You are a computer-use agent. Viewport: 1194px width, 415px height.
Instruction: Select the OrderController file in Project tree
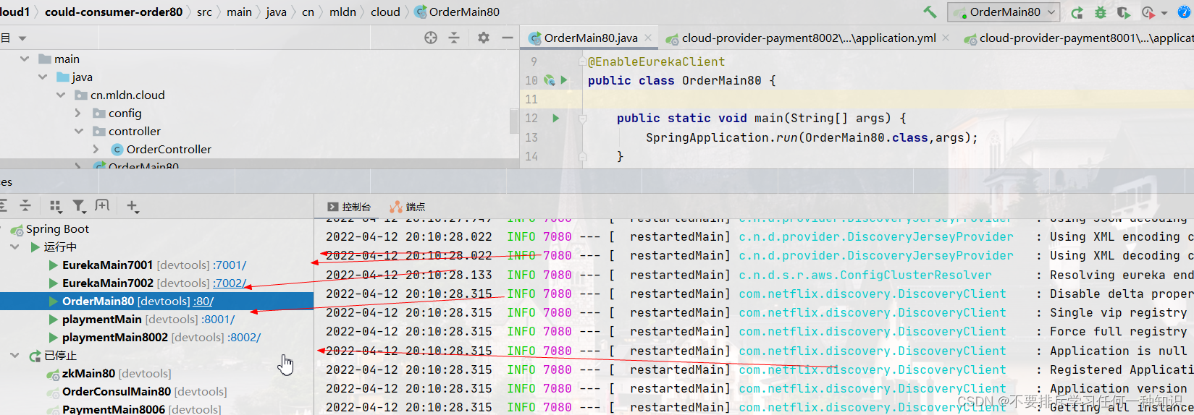click(x=169, y=149)
